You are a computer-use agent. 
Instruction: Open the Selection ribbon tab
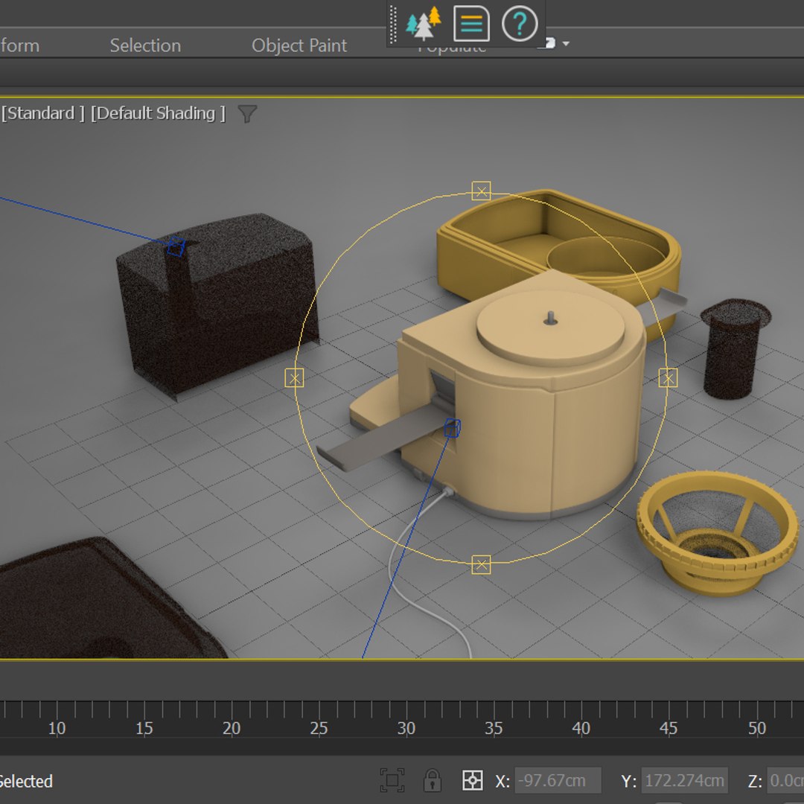(x=145, y=45)
